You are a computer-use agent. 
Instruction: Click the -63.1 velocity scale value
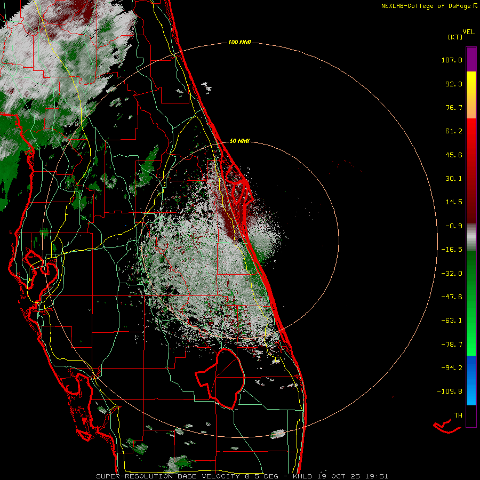(452, 321)
